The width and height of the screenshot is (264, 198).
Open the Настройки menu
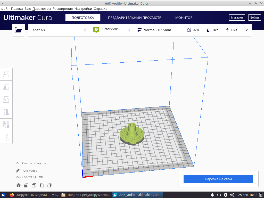click(83, 9)
